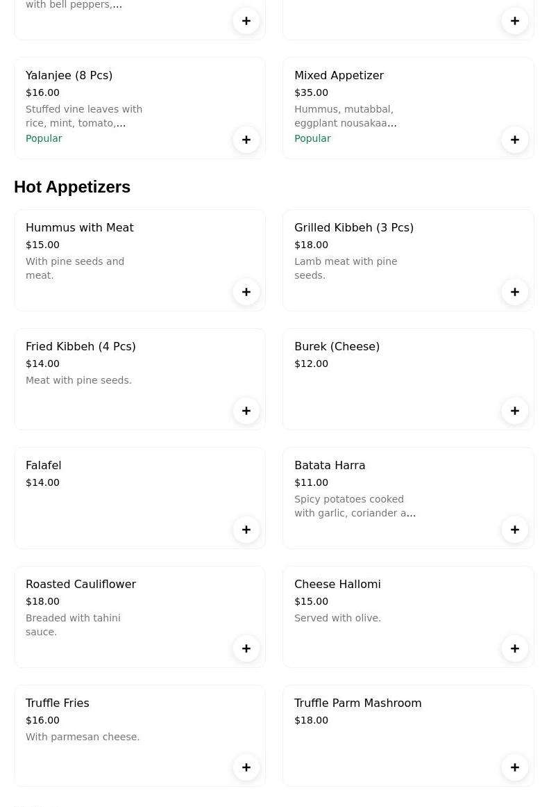Screen dimensions: 558x807
Task: Open the Yalanjee (8 Pcs) item title
Action: point(69,75)
